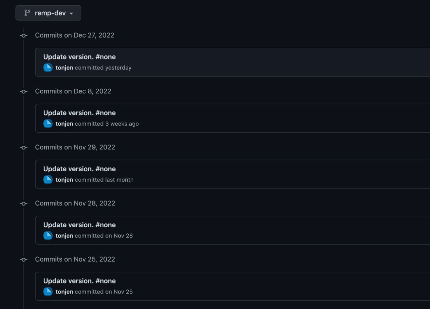Click the "last month" commit timestamp
The width and height of the screenshot is (430, 309).
[119, 180]
